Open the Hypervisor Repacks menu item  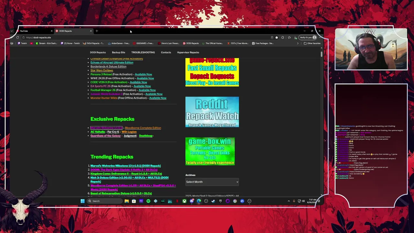pyautogui.click(x=188, y=52)
